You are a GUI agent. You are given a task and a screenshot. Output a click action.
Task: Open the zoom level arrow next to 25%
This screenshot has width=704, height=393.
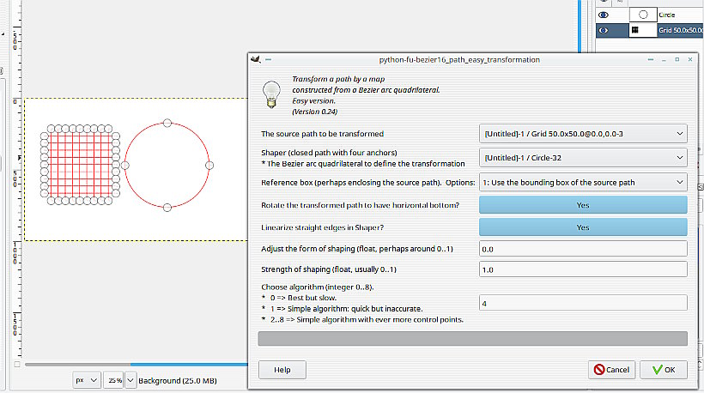pyautogui.click(x=130, y=380)
